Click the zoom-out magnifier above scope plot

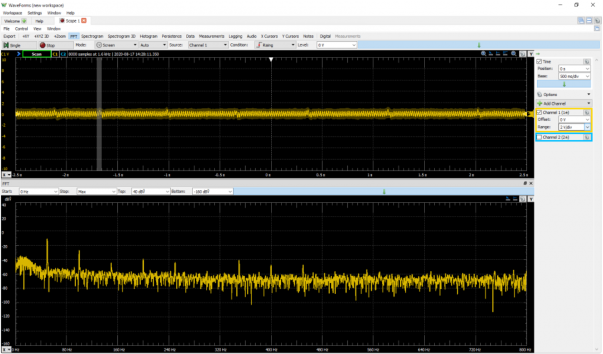[x=514, y=54]
